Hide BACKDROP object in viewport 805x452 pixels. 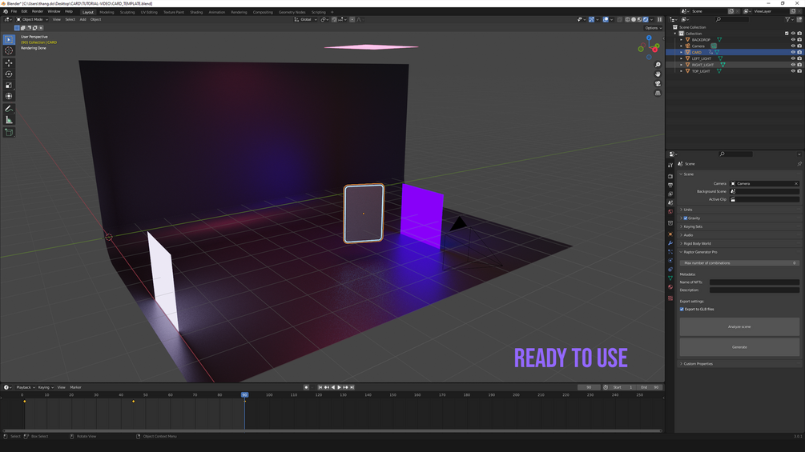(793, 39)
